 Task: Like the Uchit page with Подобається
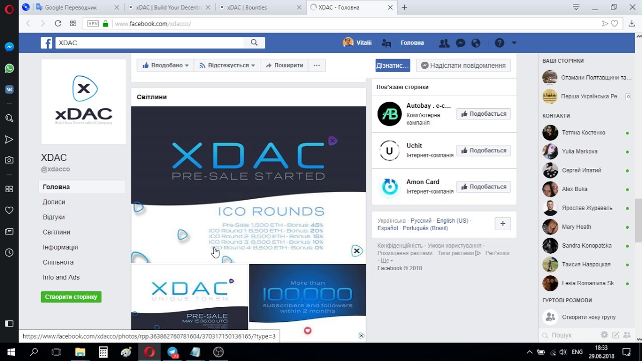[x=484, y=150]
